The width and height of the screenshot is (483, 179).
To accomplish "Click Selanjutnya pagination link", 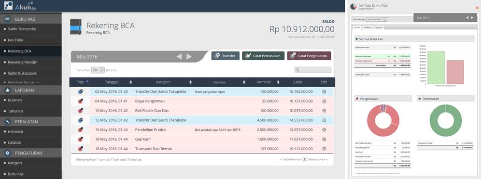I will pyautogui.click(x=318, y=159).
